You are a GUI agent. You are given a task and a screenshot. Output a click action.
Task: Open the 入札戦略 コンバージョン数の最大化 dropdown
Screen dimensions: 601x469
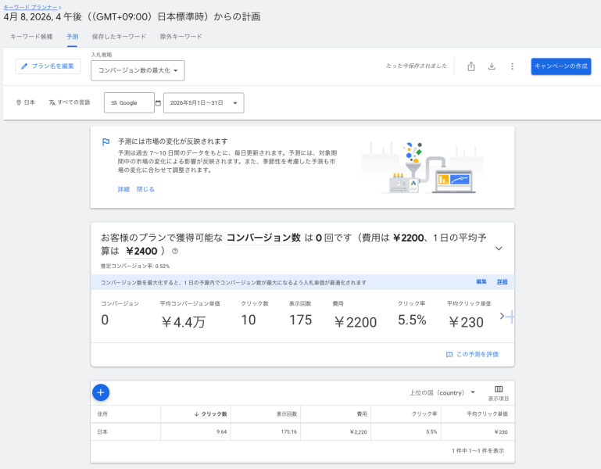point(138,71)
